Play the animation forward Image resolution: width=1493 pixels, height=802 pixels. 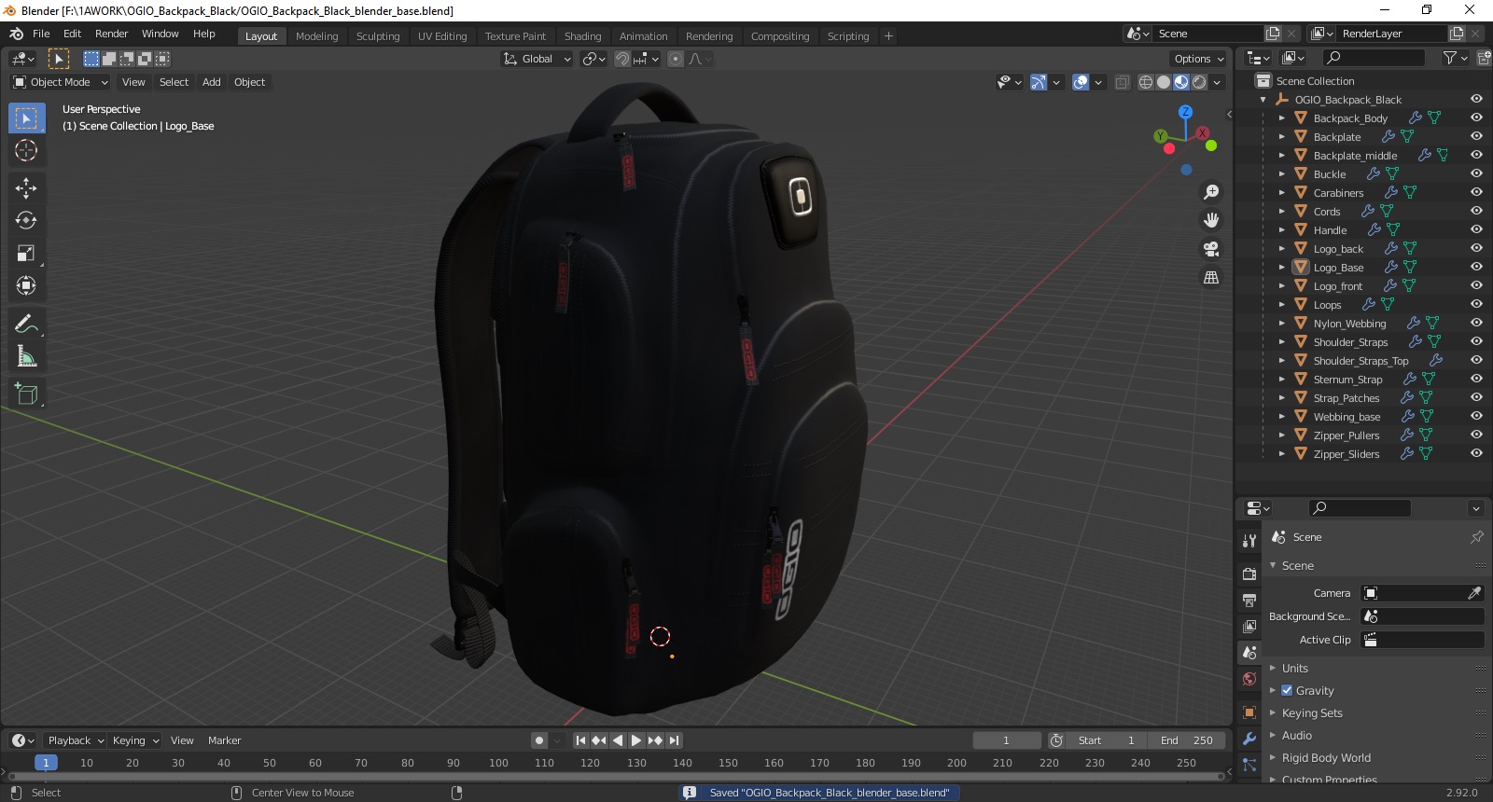point(636,740)
